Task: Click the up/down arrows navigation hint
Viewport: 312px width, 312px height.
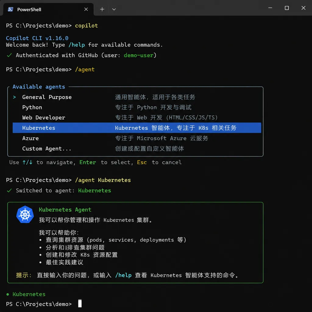Action: pyautogui.click(x=27, y=162)
